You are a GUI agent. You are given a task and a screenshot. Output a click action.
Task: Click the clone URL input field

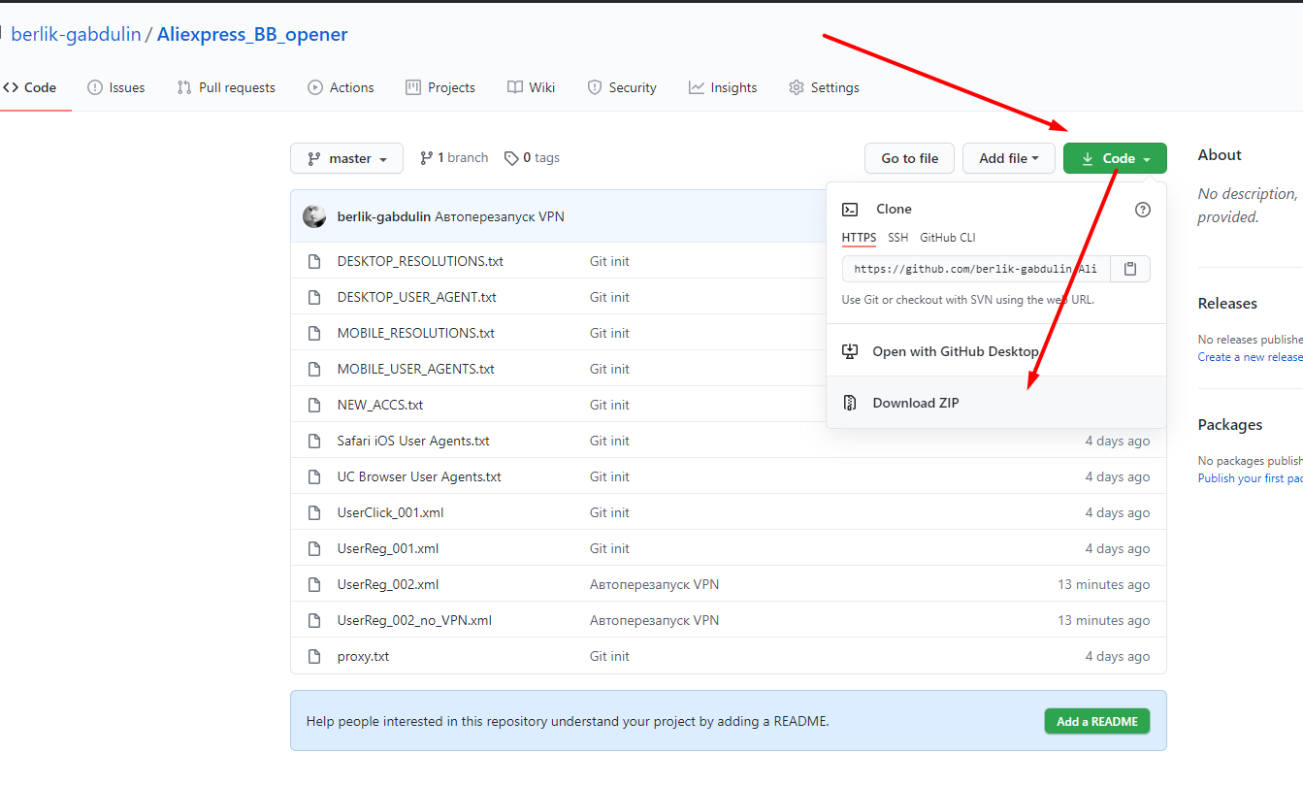pyautogui.click(x=976, y=269)
